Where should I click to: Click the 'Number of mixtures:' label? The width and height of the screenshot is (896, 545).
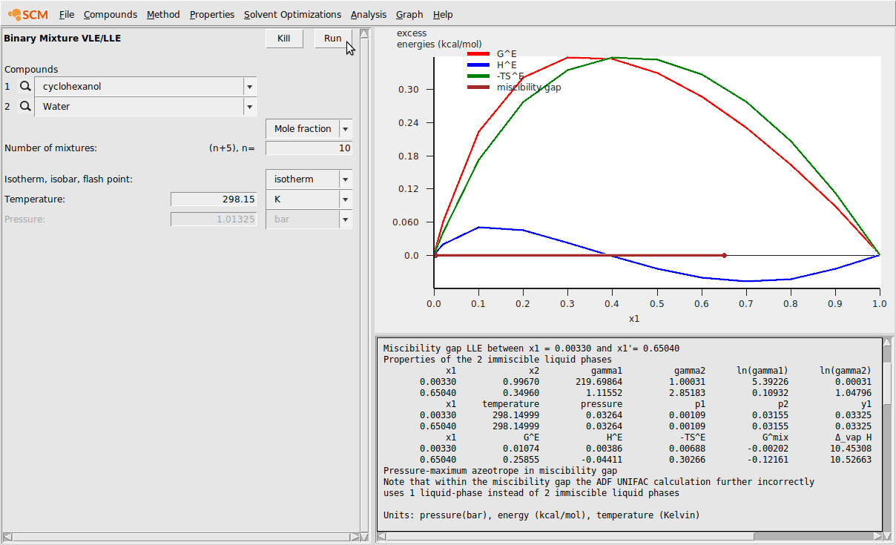(50, 148)
